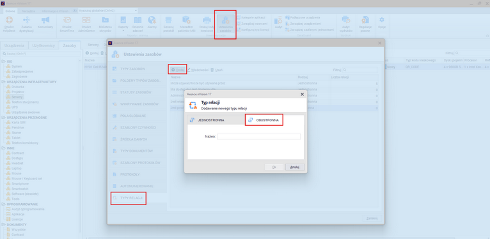Click Generuj protokół icon
This screenshot has width=490, height=239.
(168, 24)
